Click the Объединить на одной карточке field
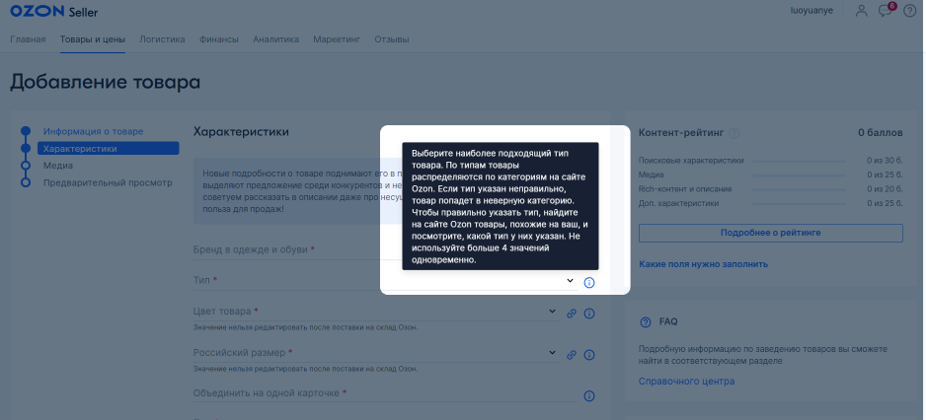 [386, 393]
